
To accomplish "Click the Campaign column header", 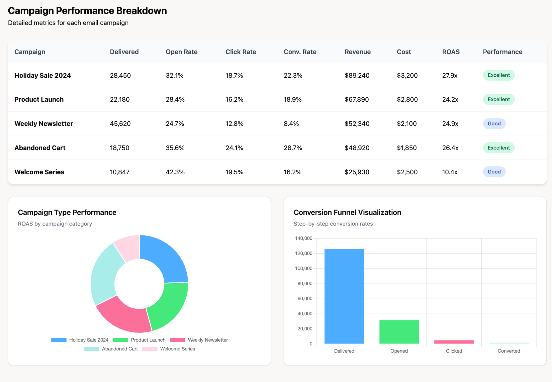I will [30, 52].
